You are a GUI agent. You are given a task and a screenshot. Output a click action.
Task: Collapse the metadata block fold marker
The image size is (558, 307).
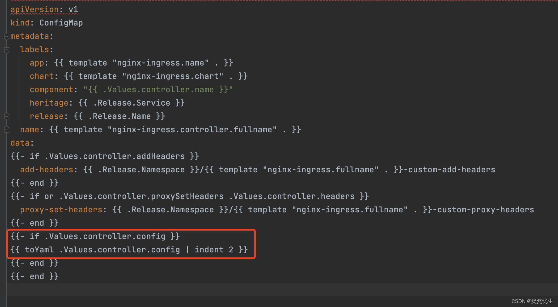(x=6, y=37)
